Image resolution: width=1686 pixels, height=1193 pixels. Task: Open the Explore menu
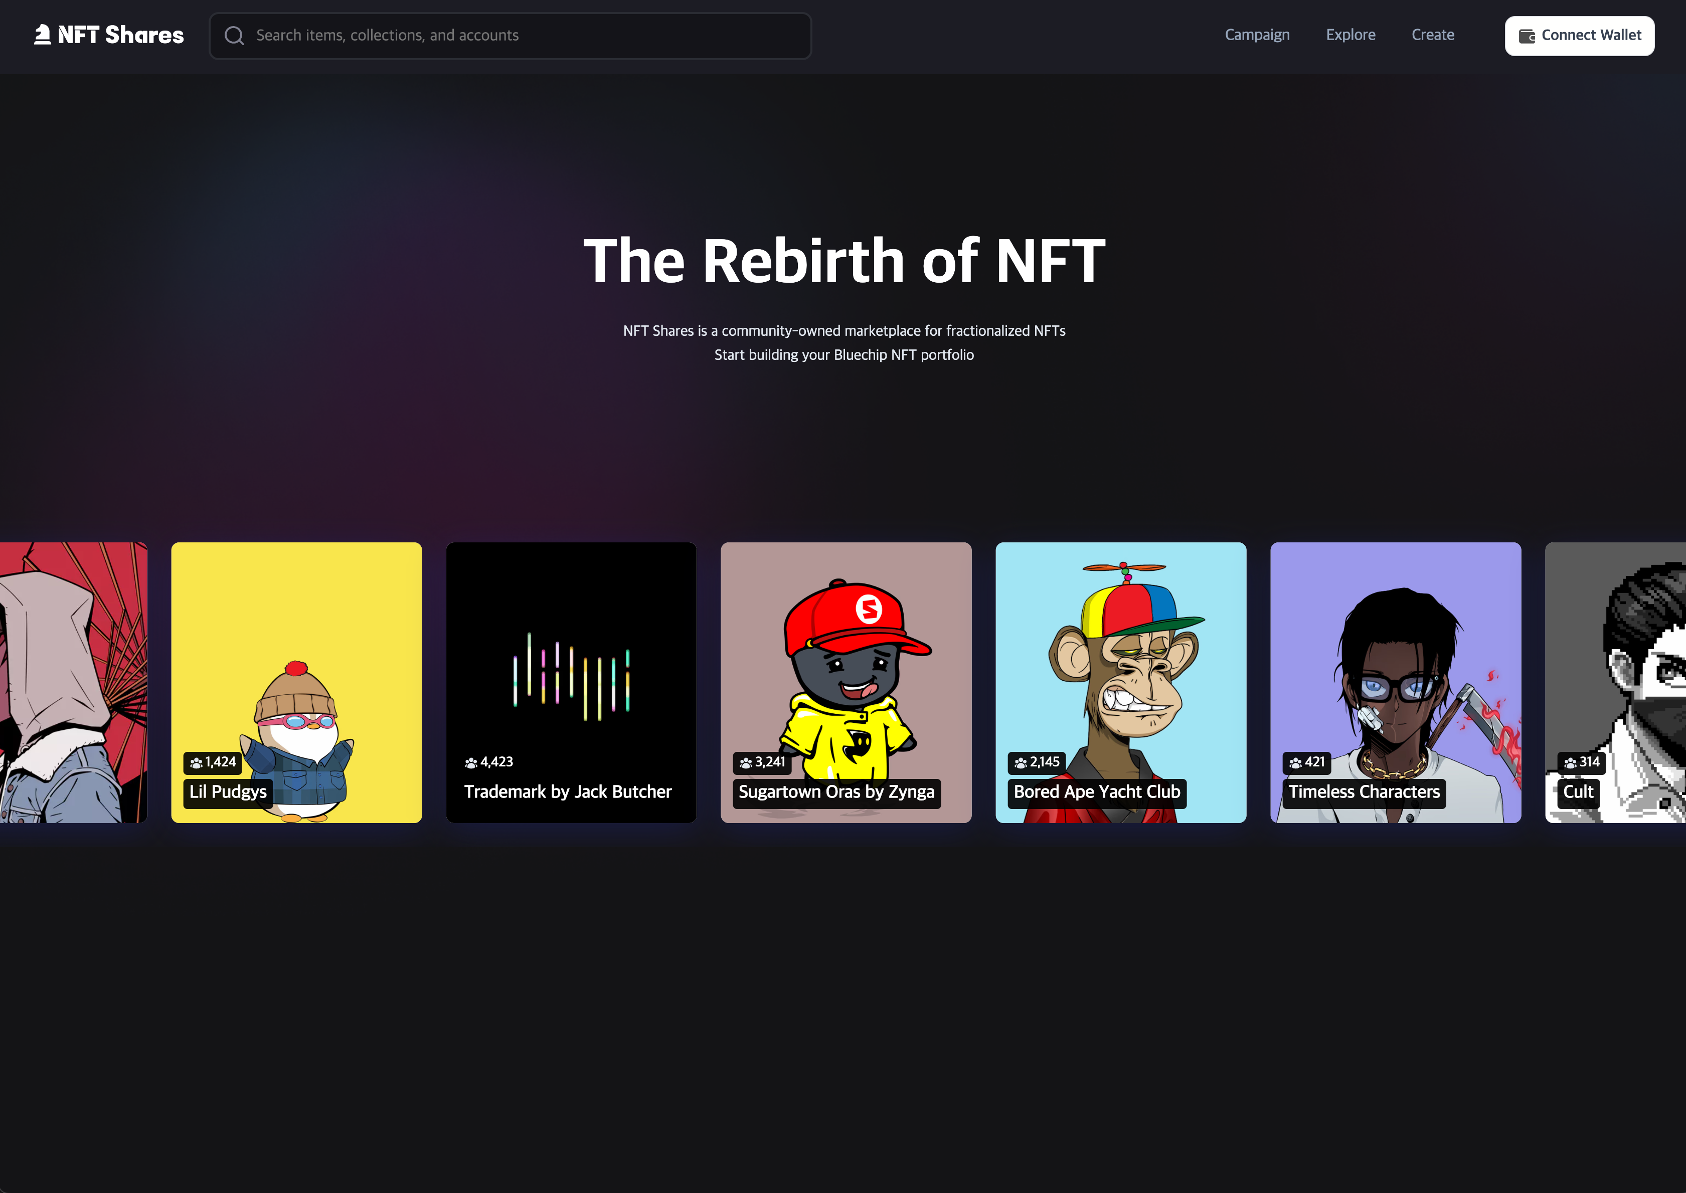coord(1350,35)
